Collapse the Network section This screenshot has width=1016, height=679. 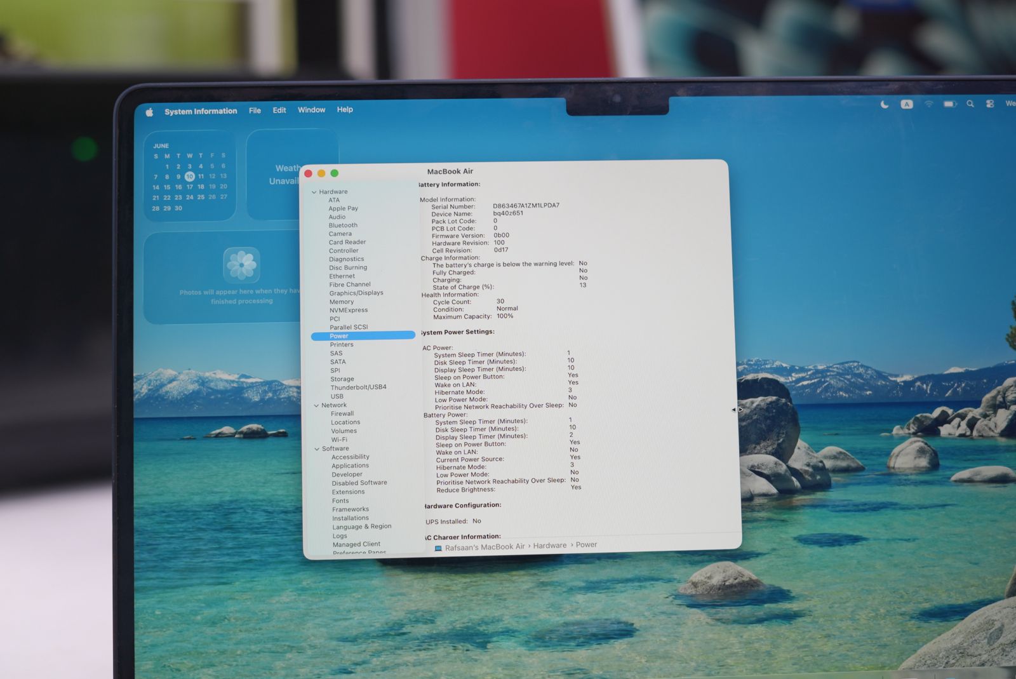316,405
